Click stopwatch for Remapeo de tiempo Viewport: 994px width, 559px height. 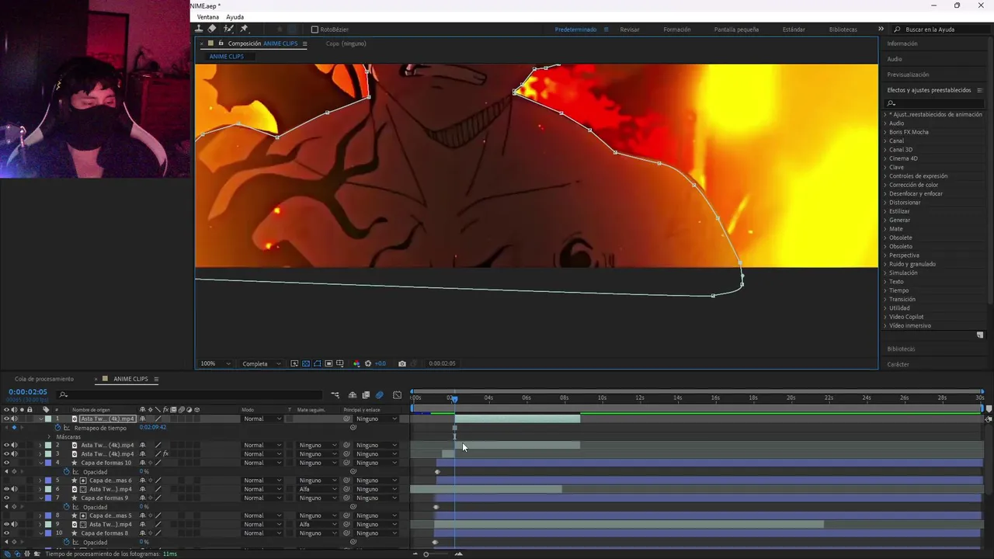coord(57,428)
